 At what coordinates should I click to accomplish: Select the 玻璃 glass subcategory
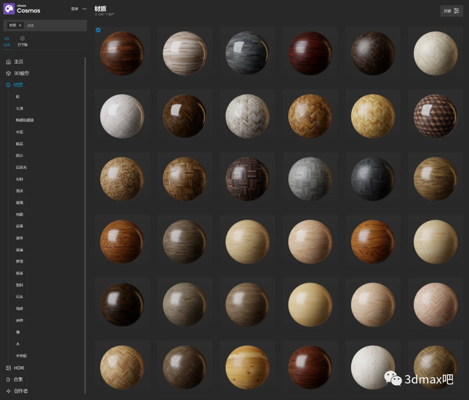(x=20, y=203)
